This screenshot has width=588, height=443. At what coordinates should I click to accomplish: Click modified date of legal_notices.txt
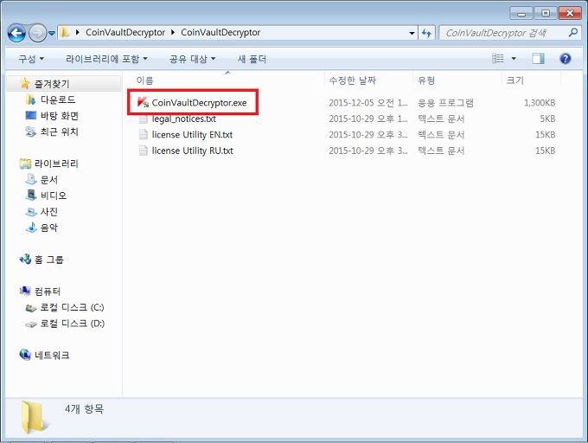coord(368,119)
